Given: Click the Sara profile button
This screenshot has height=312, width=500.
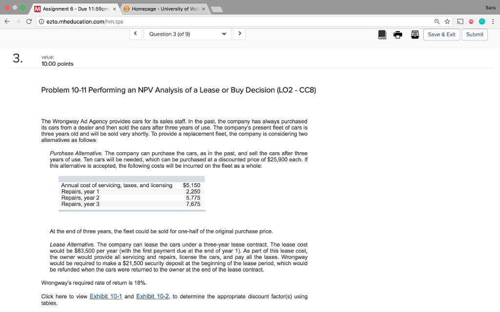Looking at the screenshot, I should click(x=490, y=8).
